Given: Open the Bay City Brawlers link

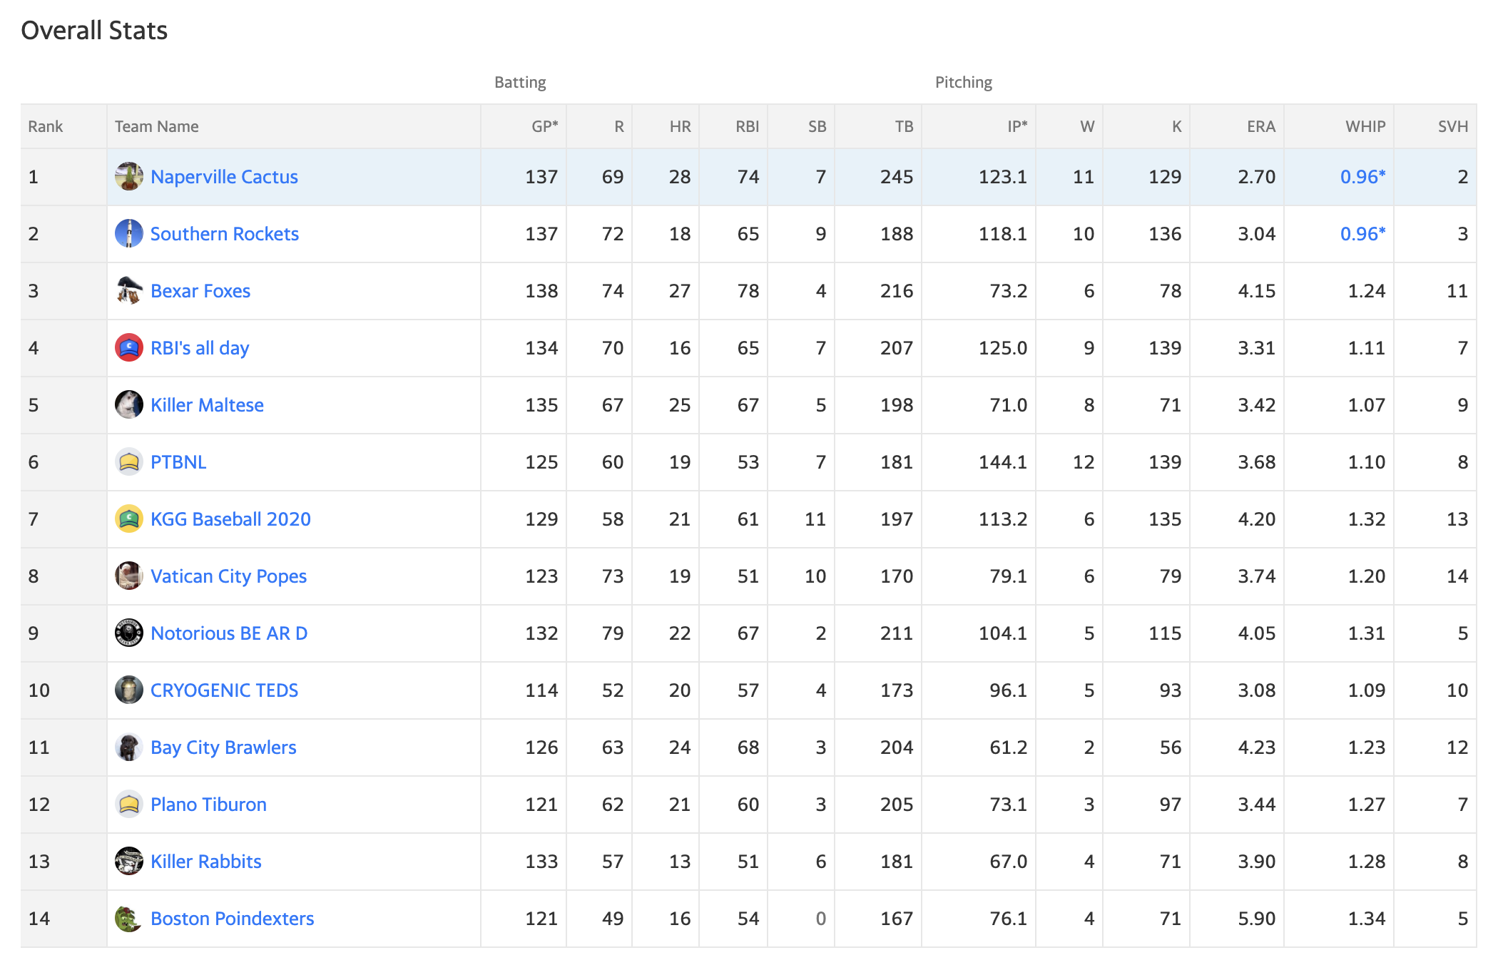Looking at the screenshot, I should click(223, 747).
